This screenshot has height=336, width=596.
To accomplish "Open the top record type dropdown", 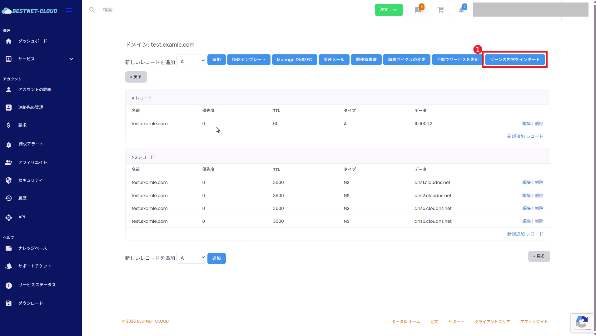I will (x=191, y=61).
